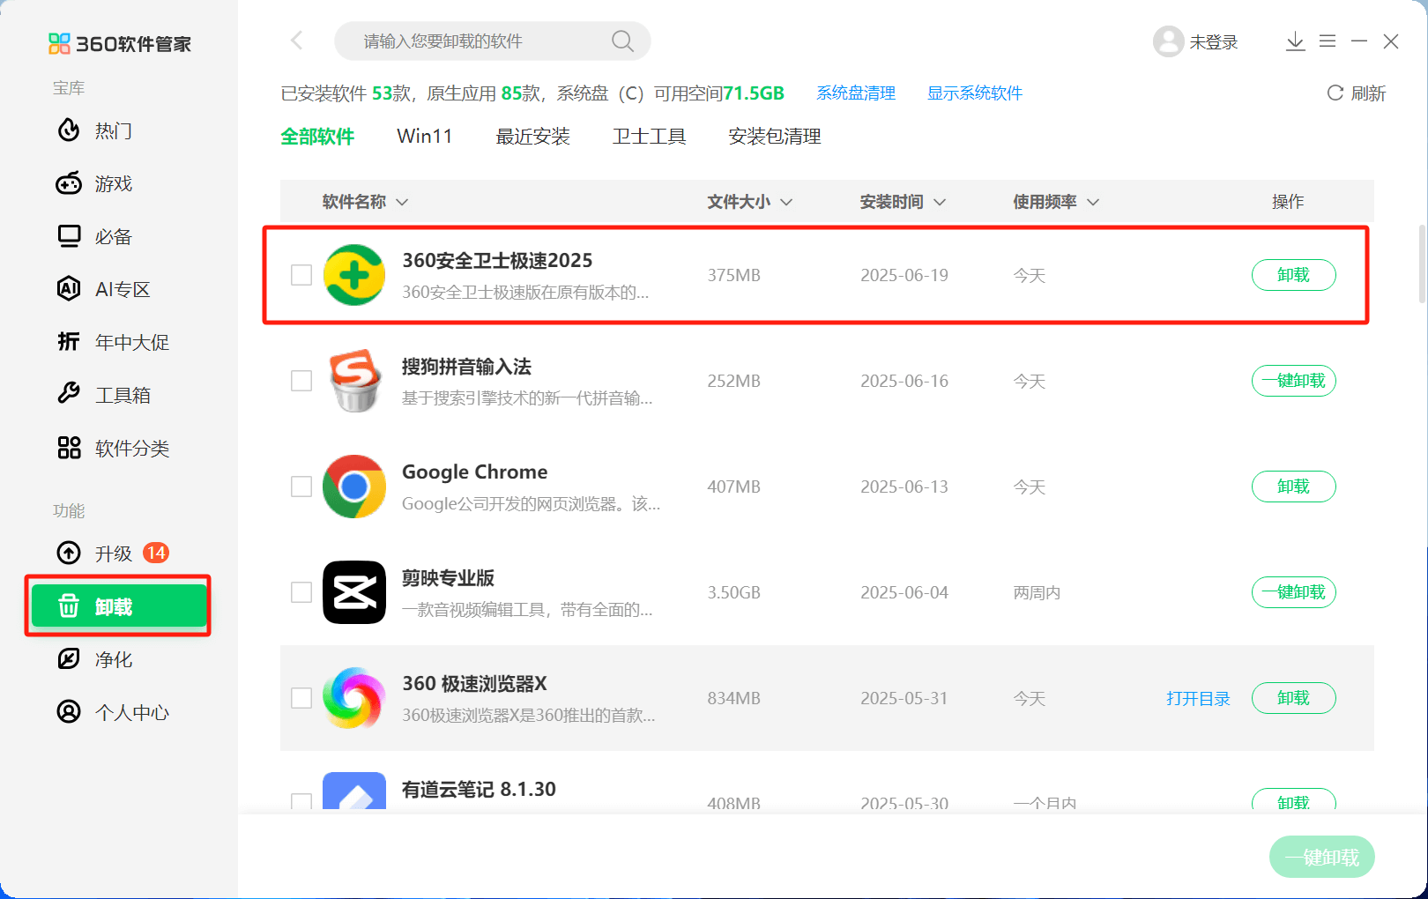Click 打开目录 for 360极速浏览器X
1428x899 pixels.
click(1198, 698)
